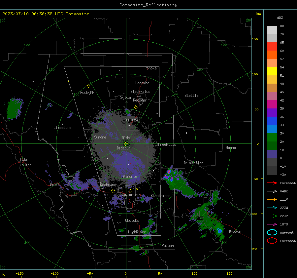297x278 pixels.
Task: Pick the red 65 dBZ swatch
Action: pos(272,46)
